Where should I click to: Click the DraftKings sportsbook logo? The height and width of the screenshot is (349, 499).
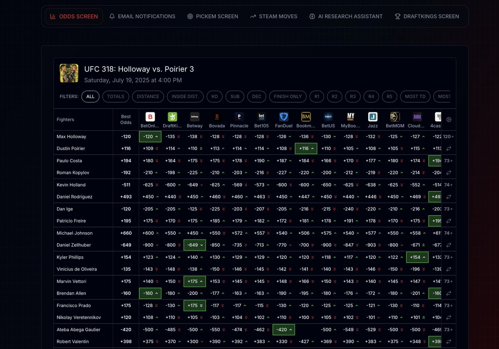click(173, 117)
